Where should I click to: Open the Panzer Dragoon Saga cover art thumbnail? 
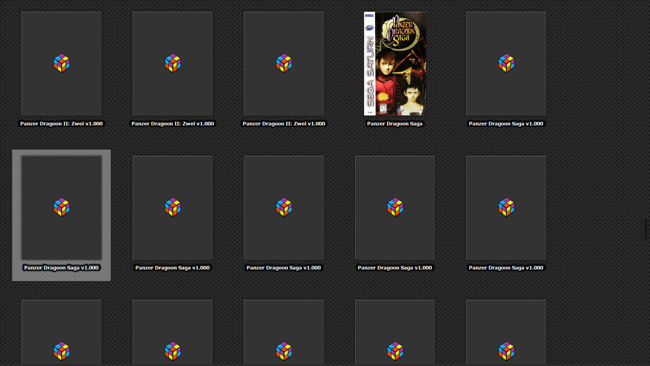pos(395,63)
